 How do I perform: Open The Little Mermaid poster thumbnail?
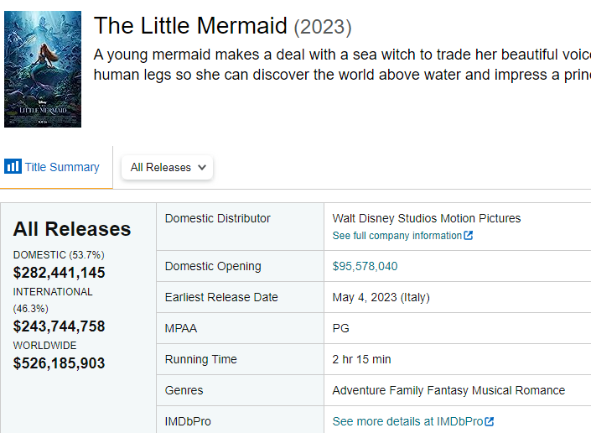[43, 69]
